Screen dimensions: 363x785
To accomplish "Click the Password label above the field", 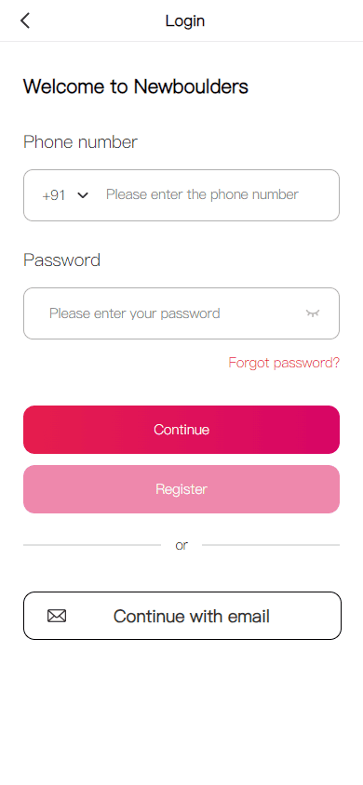I will click(x=61, y=260).
